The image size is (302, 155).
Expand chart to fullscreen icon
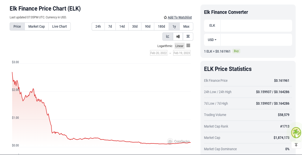(x=188, y=36)
